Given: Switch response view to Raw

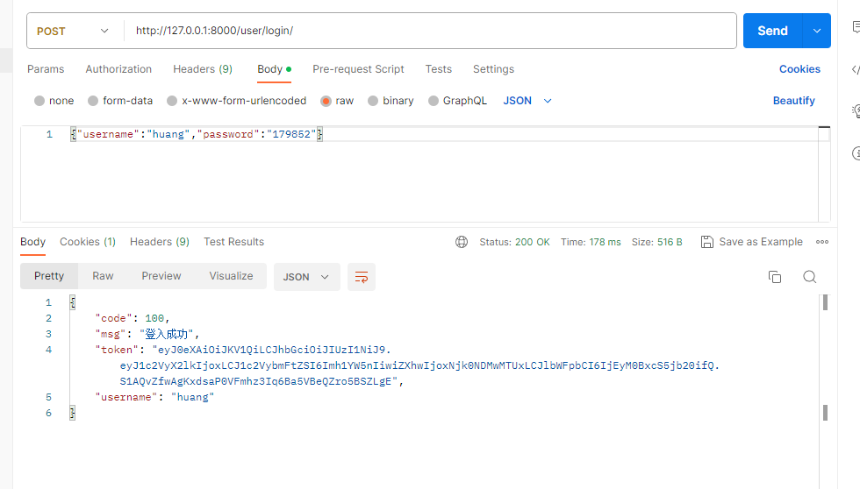Looking at the screenshot, I should pyautogui.click(x=103, y=276).
